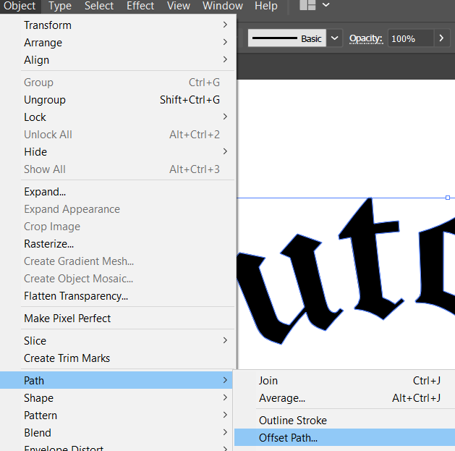Screen dimensions: 455x451
Task: Choose Ungroup from the Object menu
Action: pos(45,100)
